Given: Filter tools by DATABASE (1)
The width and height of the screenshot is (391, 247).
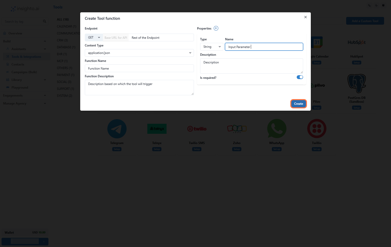Looking at the screenshot, I should [66, 47].
